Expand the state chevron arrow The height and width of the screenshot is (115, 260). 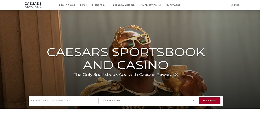193,101
